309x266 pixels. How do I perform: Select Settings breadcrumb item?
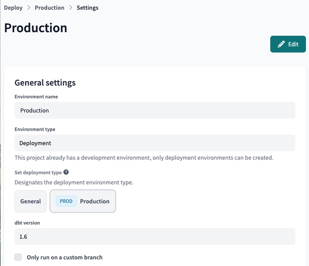click(88, 8)
